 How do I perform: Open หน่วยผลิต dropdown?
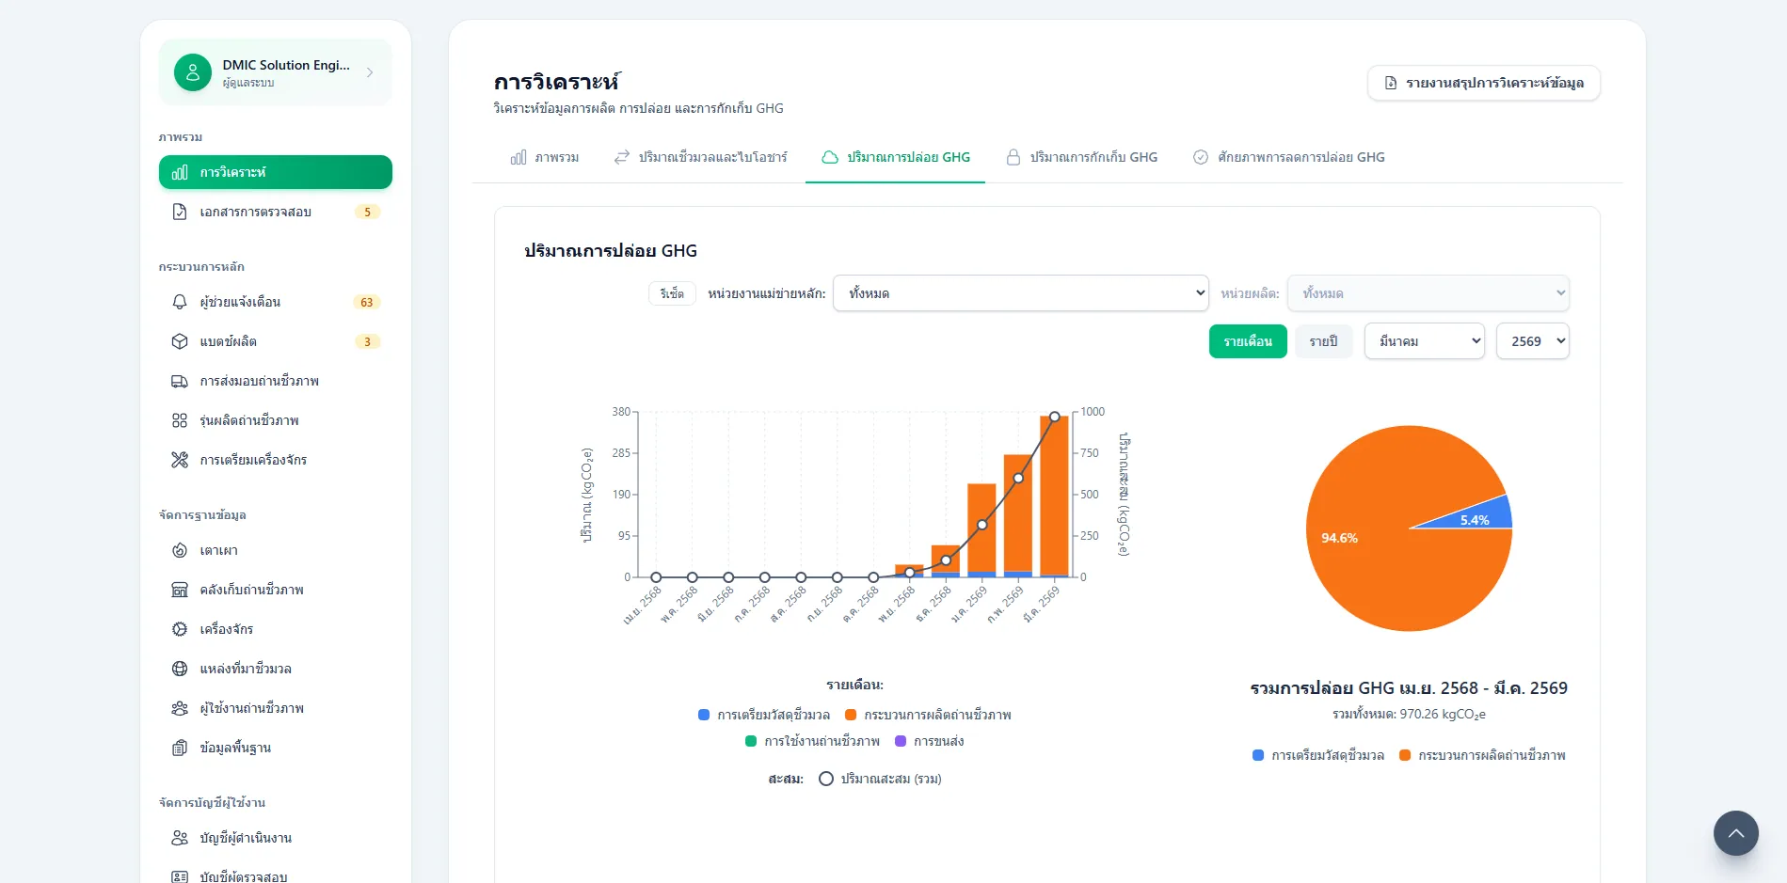click(x=1428, y=293)
